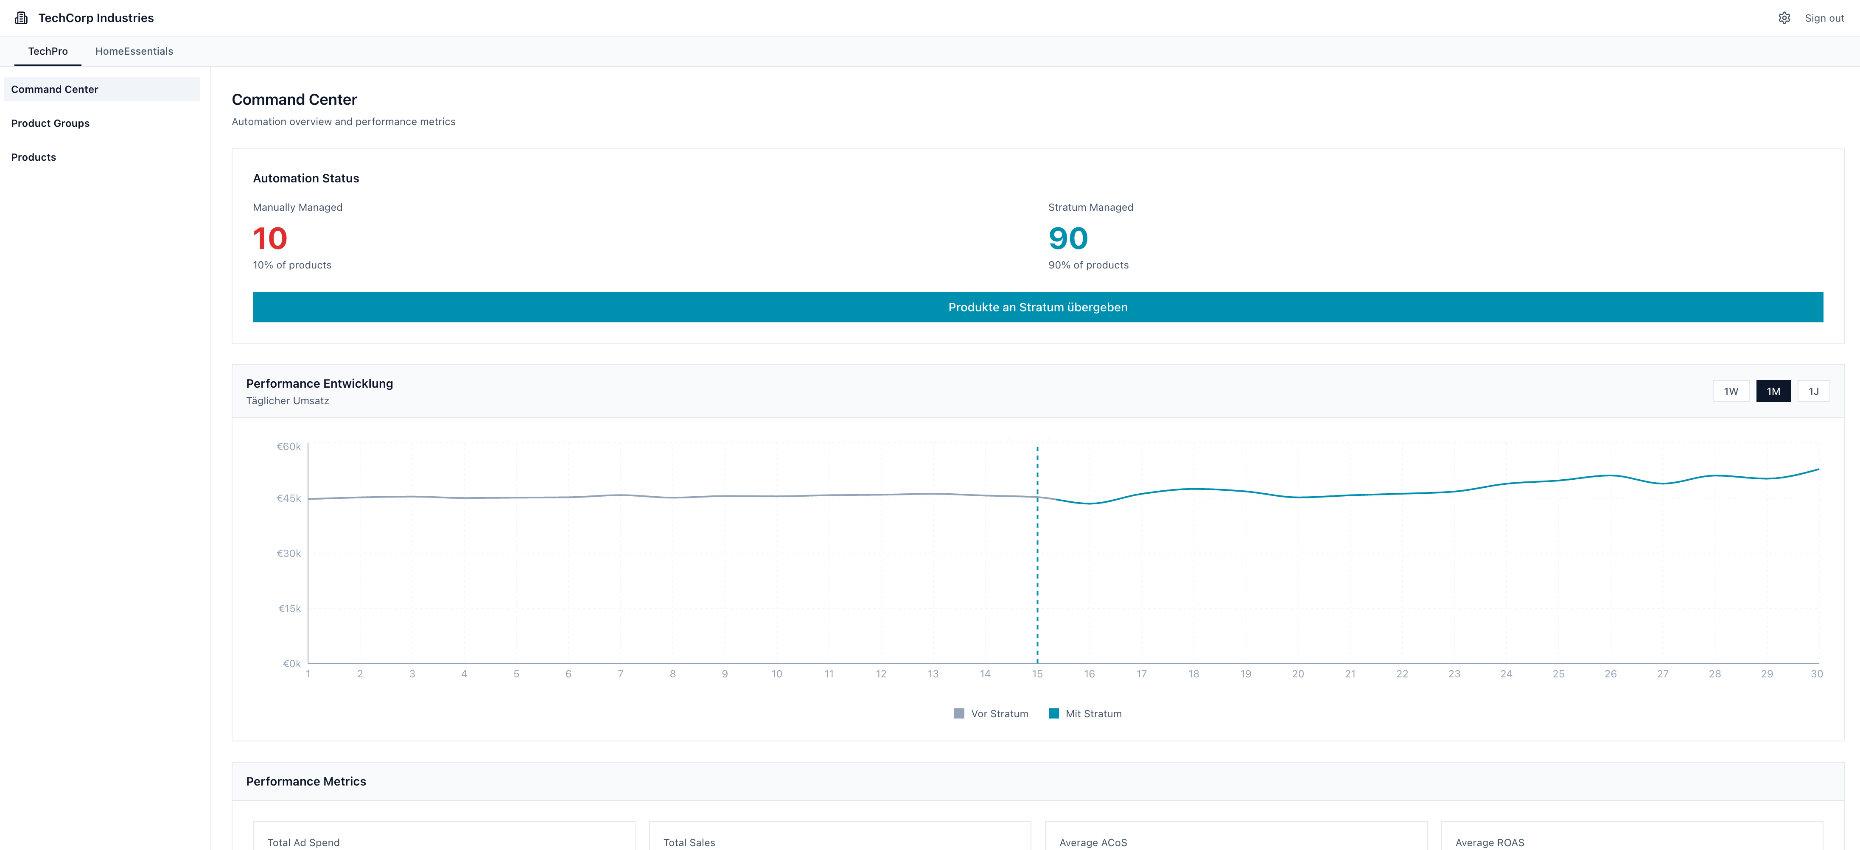Screen dimensions: 1860x850
Task: Click the Average ROAS card
Action: (1631, 837)
